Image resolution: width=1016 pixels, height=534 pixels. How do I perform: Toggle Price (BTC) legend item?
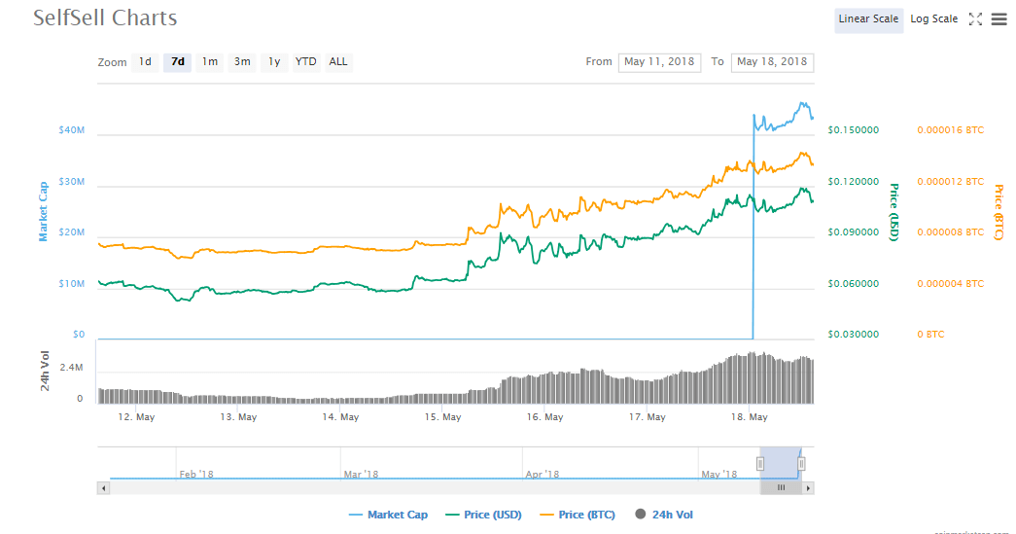click(x=578, y=515)
